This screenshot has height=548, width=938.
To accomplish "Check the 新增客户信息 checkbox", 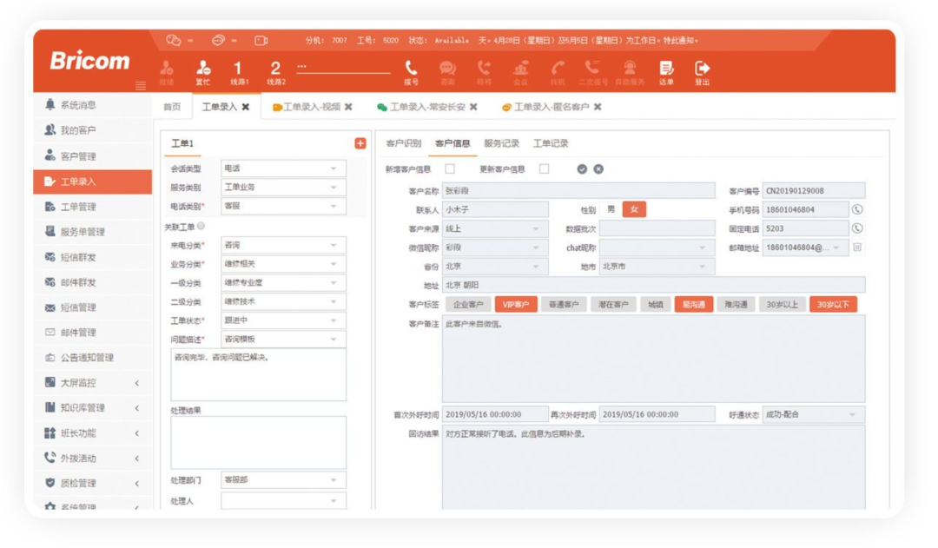I will point(450,169).
